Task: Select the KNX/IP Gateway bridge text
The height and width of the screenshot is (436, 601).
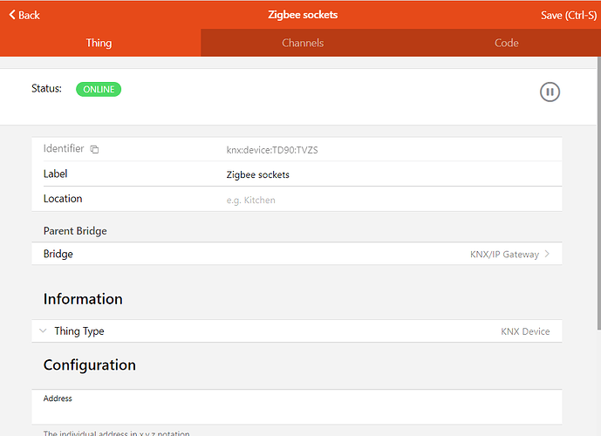Action: tap(503, 255)
